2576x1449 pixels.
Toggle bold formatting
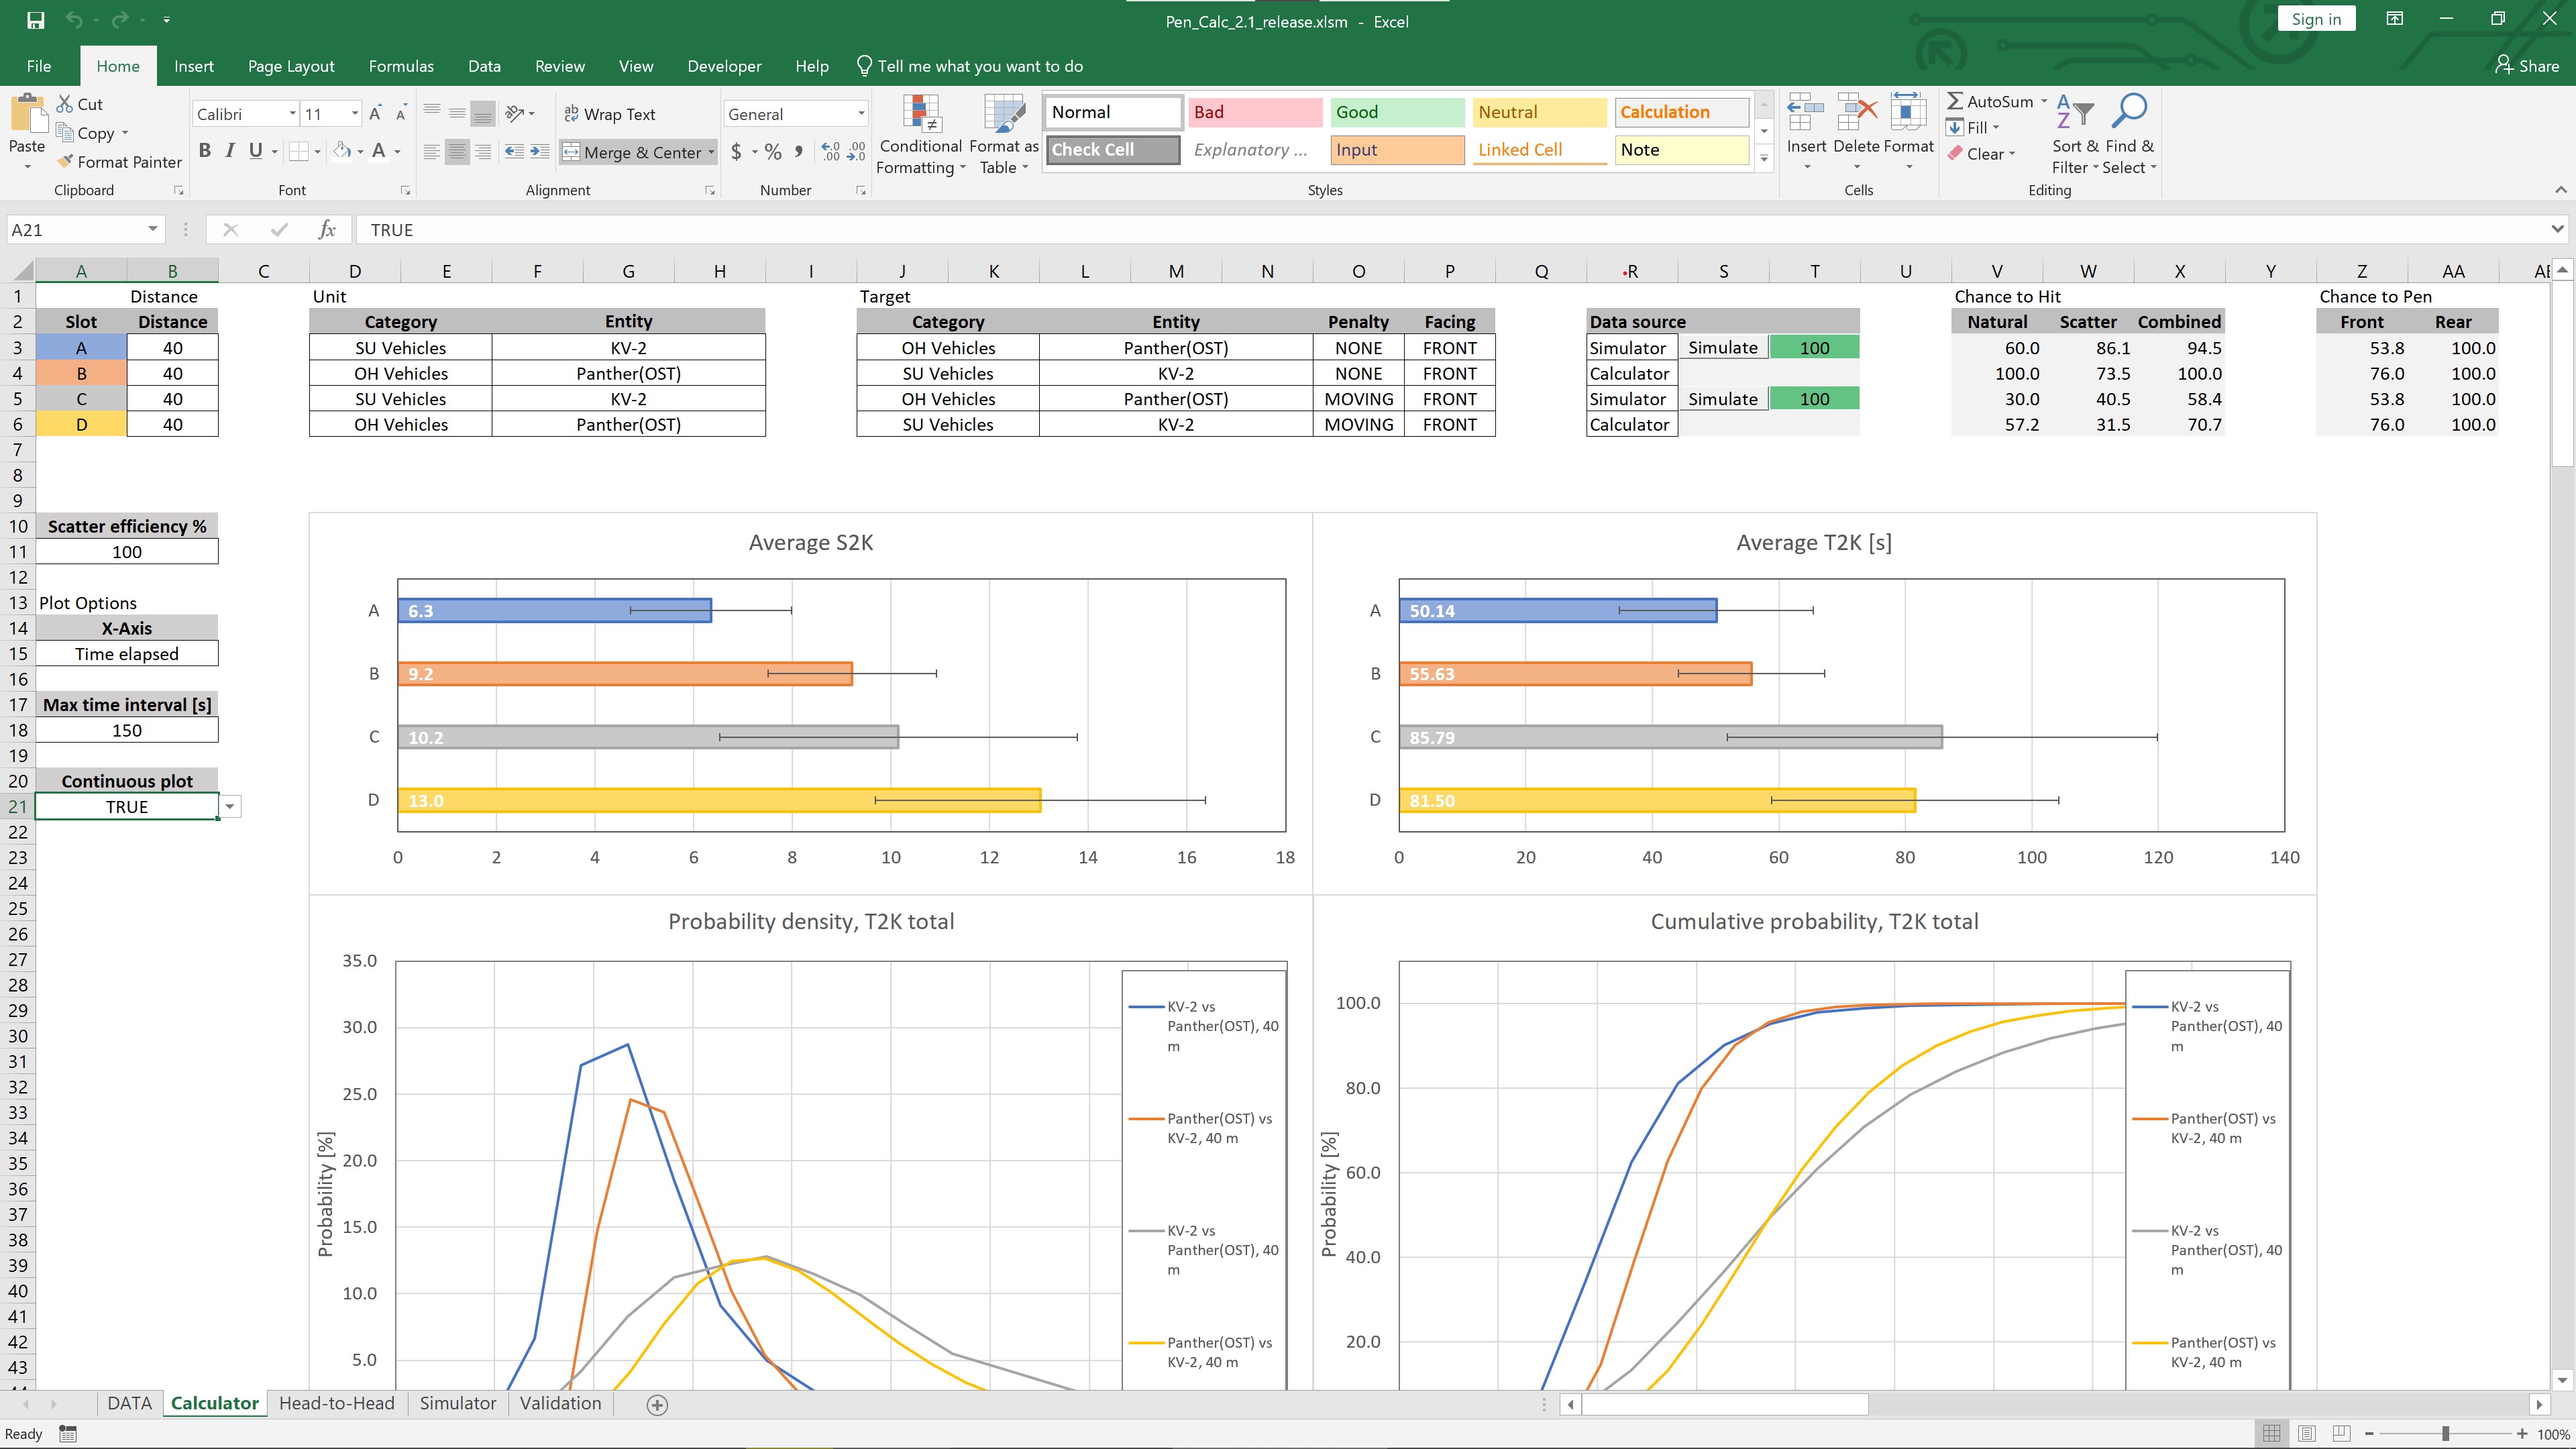pos(205,151)
